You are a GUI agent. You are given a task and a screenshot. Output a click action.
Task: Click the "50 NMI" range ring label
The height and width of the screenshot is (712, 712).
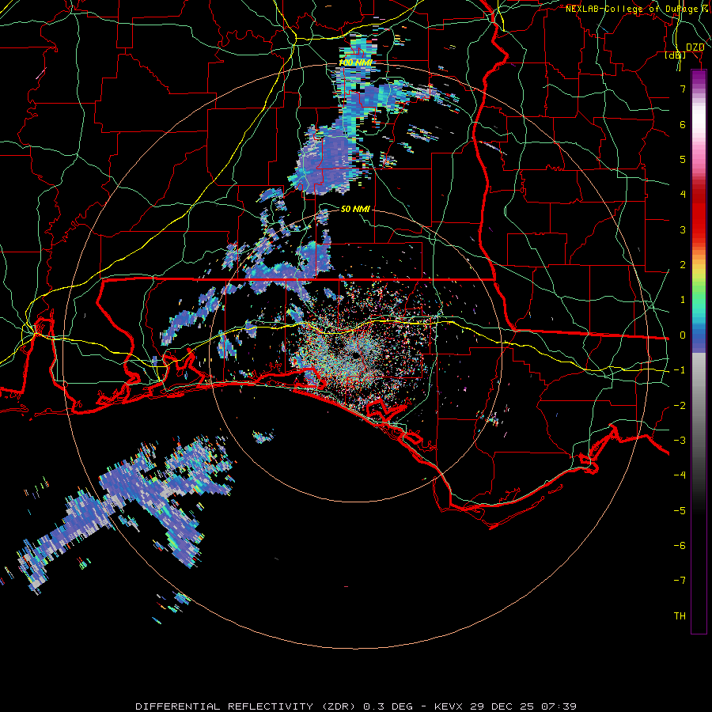(355, 209)
